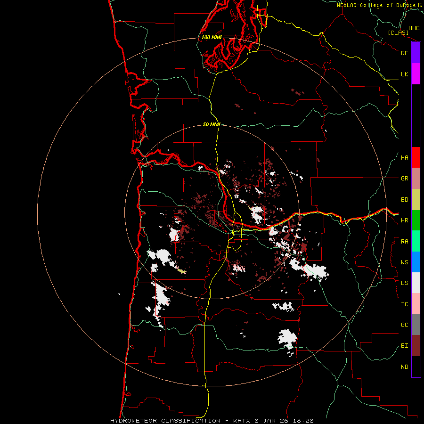Click the RF legend label
The image size is (424, 424).
[404, 53]
